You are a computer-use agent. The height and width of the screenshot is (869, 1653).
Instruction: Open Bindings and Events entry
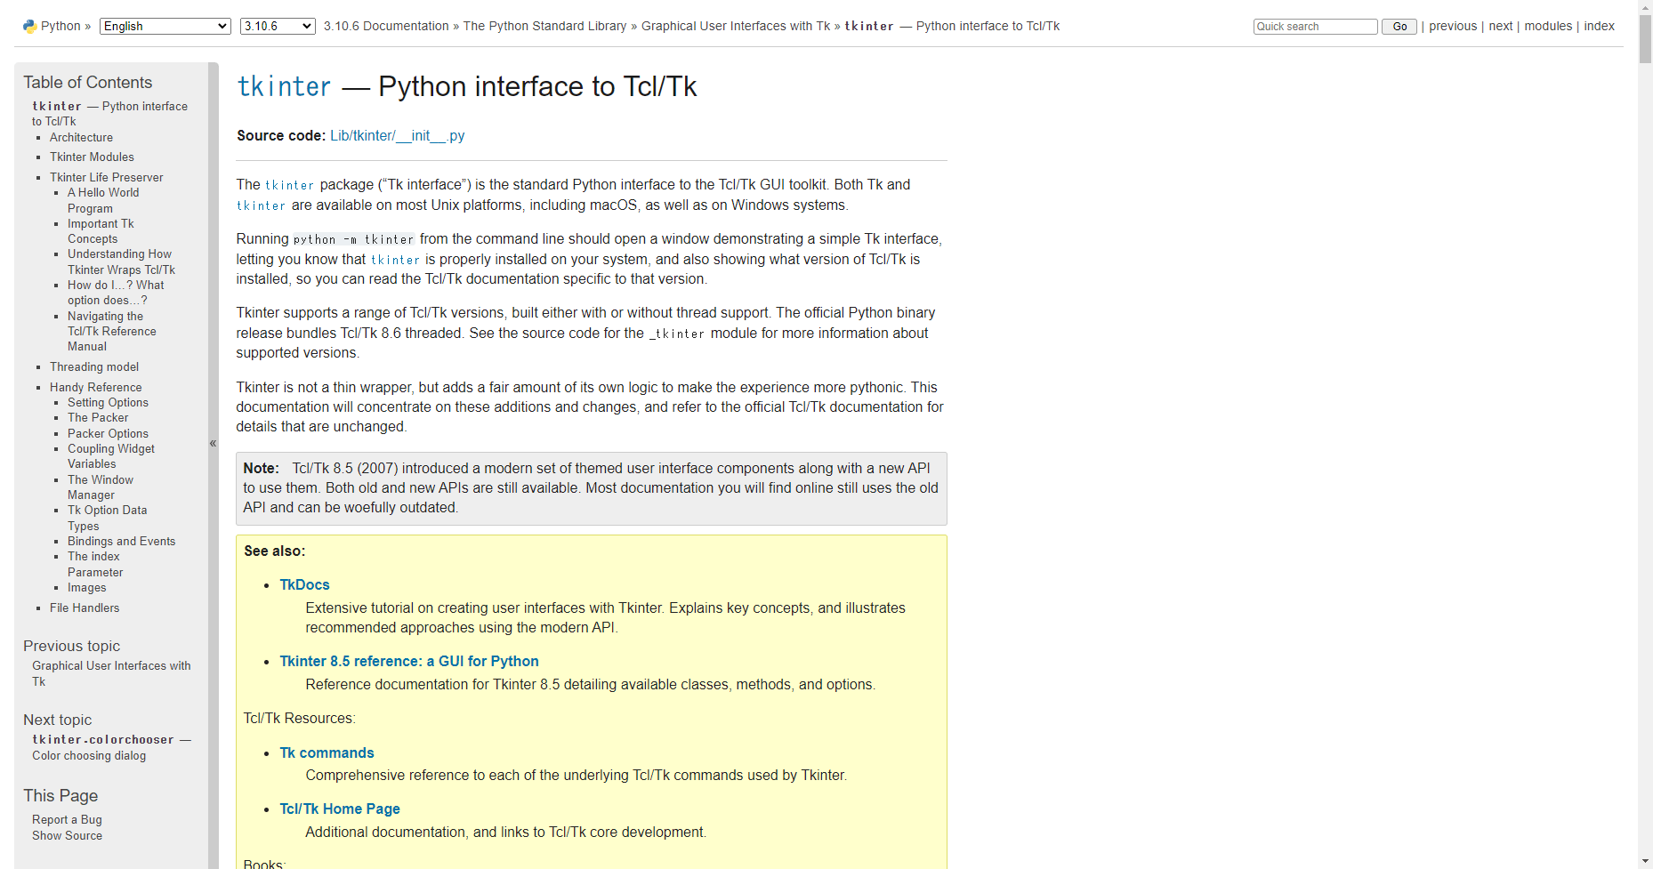point(121,541)
